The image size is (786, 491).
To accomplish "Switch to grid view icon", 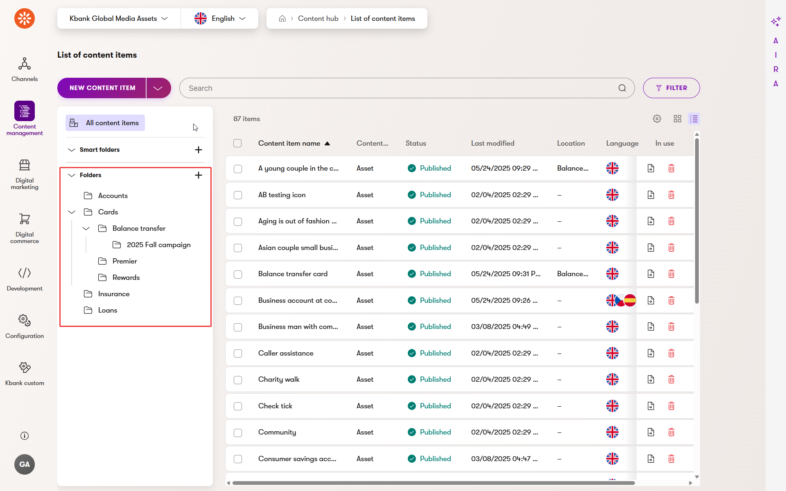I will click(678, 119).
